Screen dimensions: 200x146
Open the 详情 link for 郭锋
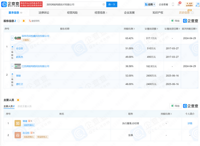(190, 123)
